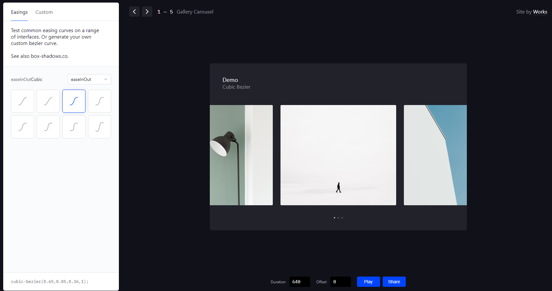Focus the Duration input field
This screenshot has width=552, height=291.
coord(299,282)
